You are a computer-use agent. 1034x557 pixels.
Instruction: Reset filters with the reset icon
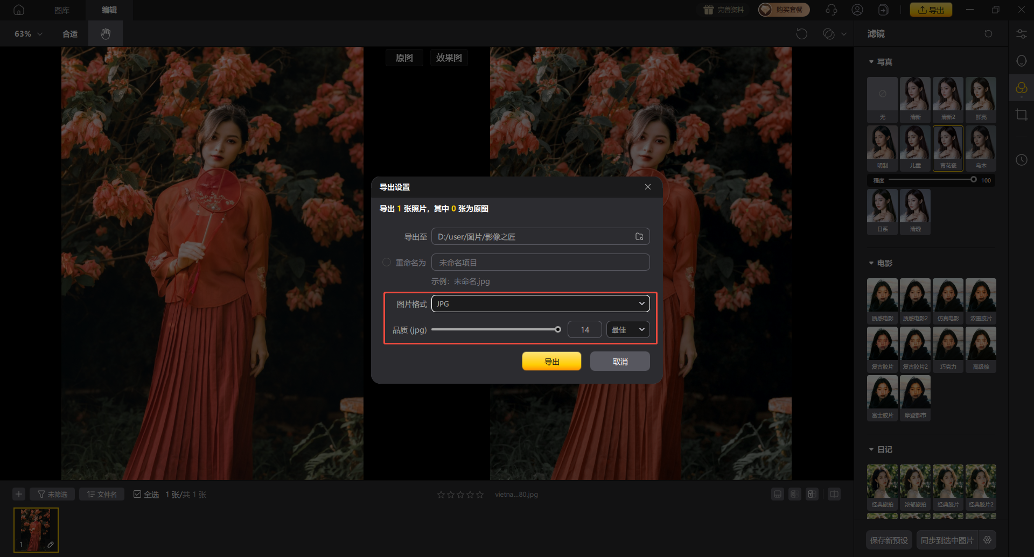tap(988, 34)
